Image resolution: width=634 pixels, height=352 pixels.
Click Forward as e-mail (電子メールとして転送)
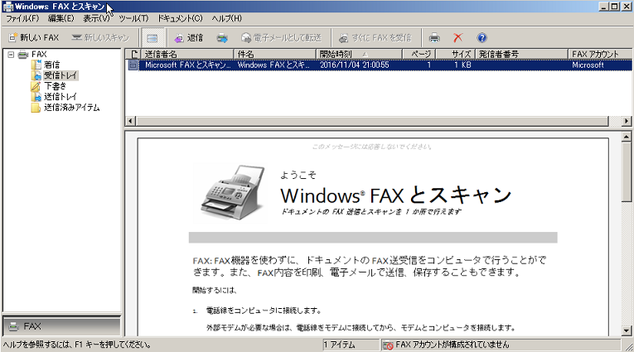[x=282, y=38]
